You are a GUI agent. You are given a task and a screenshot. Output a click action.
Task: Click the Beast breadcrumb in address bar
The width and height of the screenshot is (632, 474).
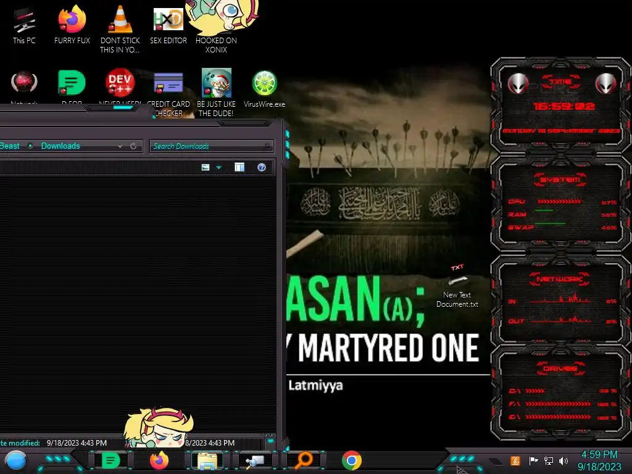click(x=10, y=146)
